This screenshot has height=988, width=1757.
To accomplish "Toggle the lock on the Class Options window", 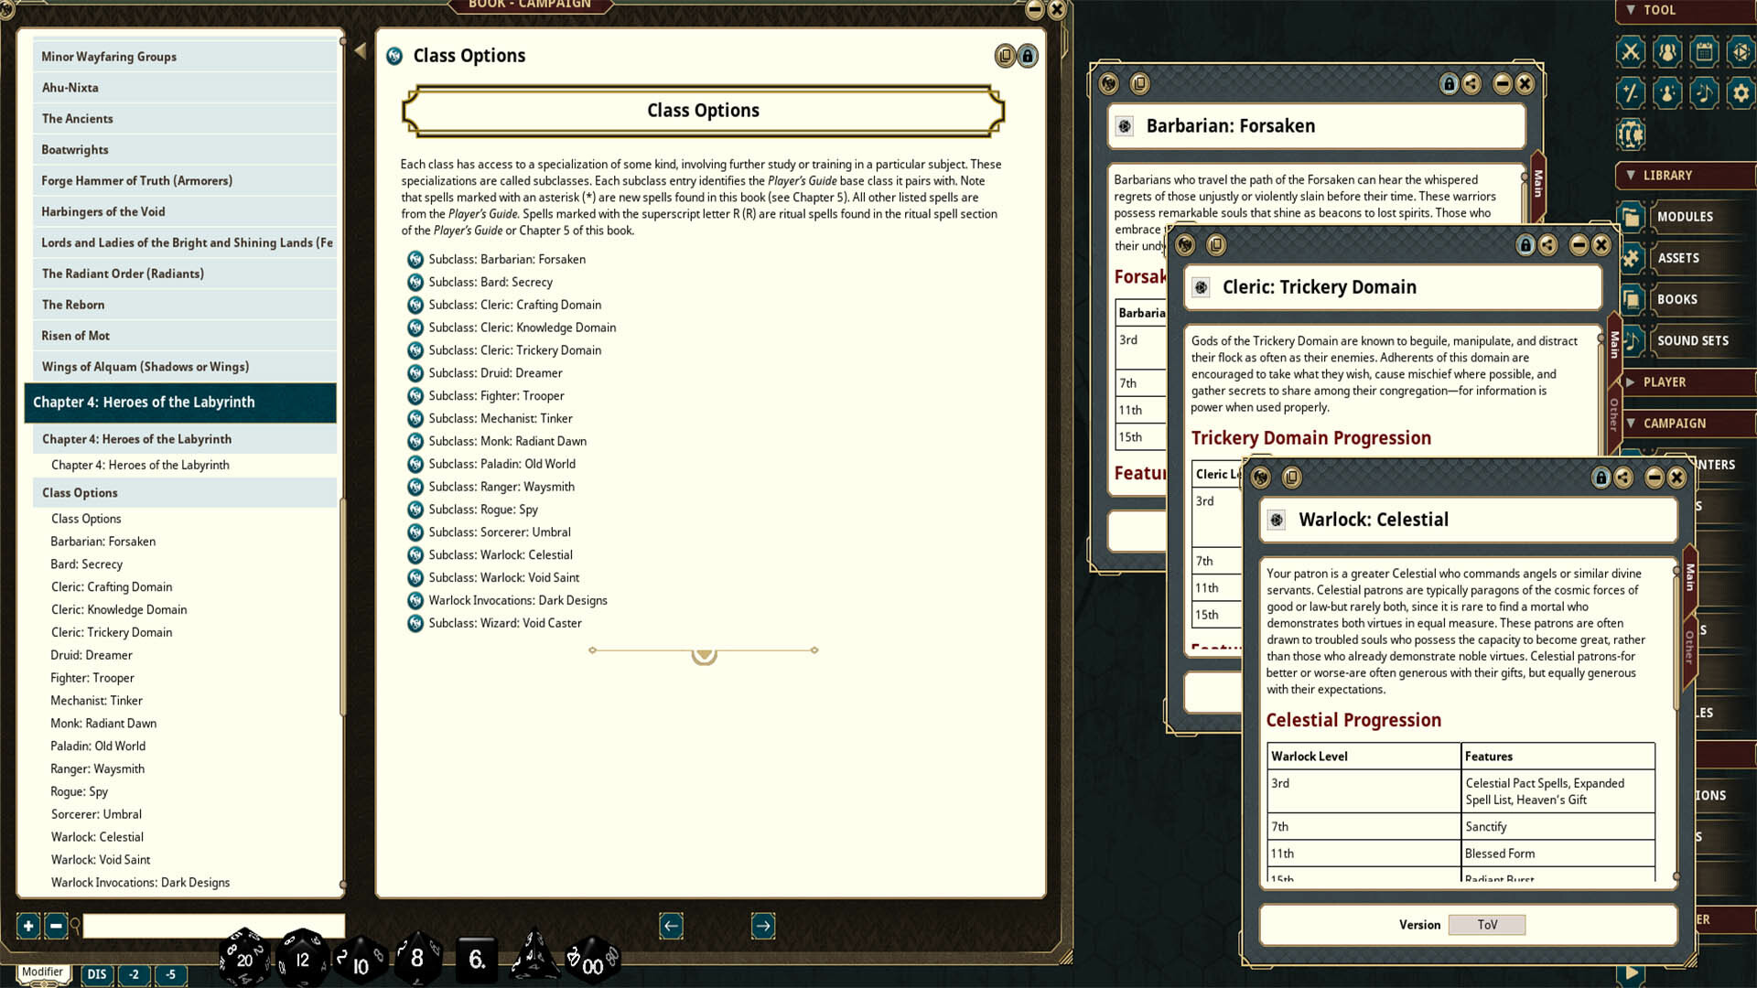I will click(x=1028, y=56).
